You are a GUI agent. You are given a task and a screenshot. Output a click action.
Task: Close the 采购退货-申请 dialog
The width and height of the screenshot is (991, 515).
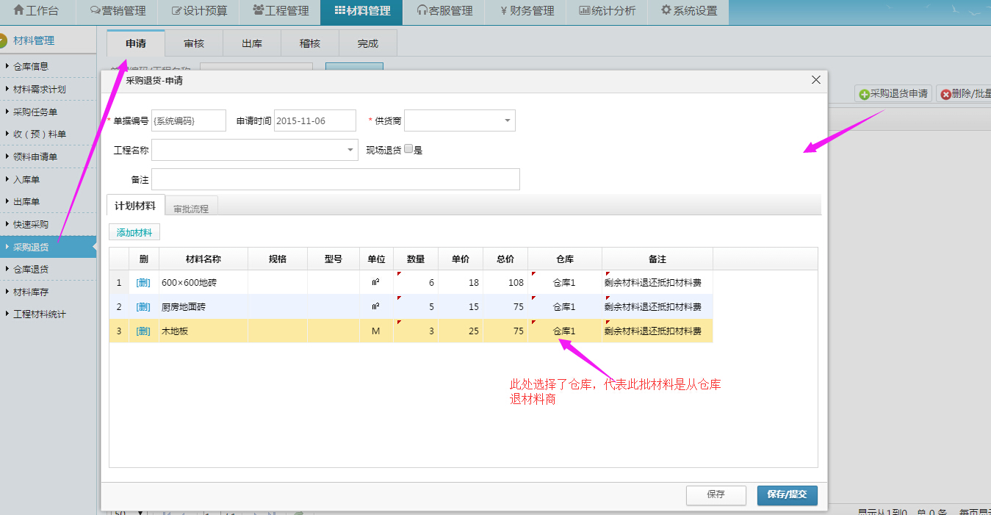(x=815, y=80)
